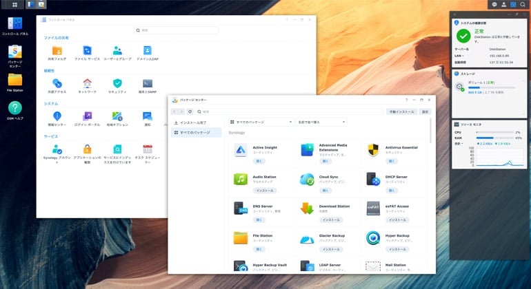
Task: Open タスク スケジューラー in Control Panel
Action: coord(148,149)
